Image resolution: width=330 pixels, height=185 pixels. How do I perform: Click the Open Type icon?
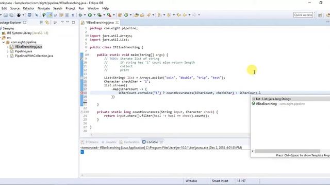pyautogui.click(x=136, y=15)
